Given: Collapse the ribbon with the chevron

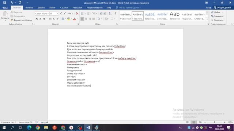Looking at the screenshot, I should [231, 24].
